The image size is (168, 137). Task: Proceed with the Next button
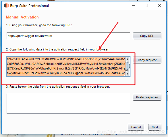coord(155,127)
